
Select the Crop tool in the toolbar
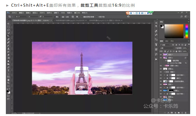8,36
